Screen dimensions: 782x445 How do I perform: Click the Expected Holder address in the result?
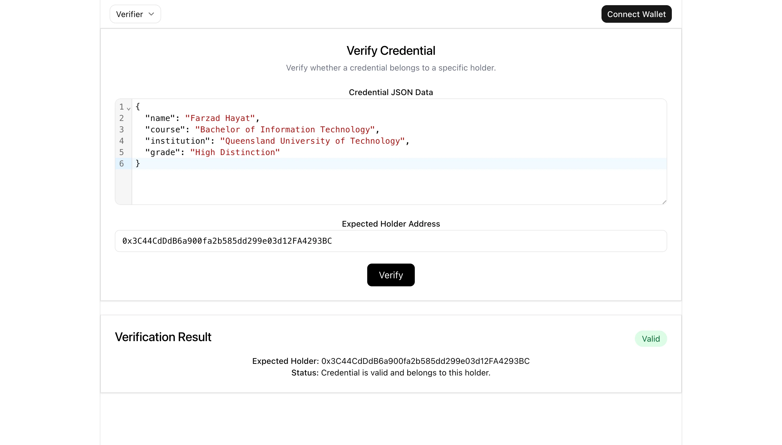(x=425, y=361)
